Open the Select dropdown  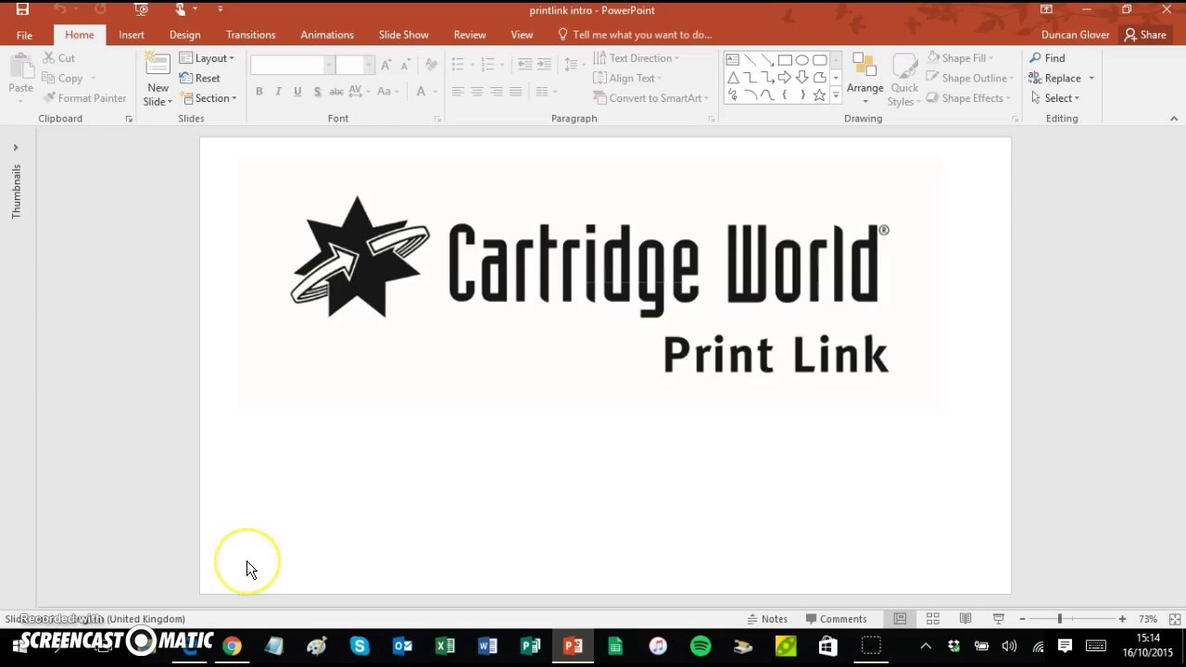(1054, 98)
